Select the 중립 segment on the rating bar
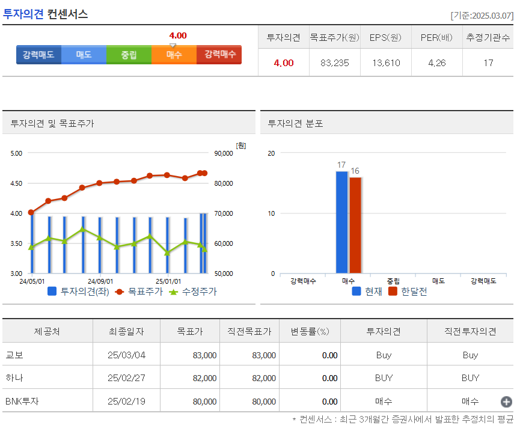 coord(129,54)
